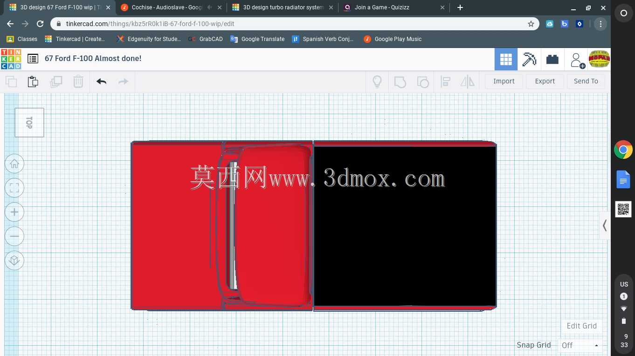Click the Tinkercad logo

pos(11,59)
